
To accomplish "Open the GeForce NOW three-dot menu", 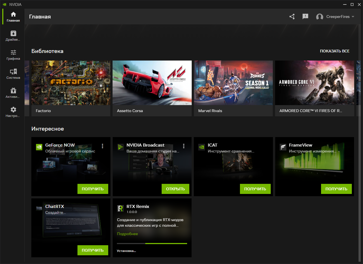I will (103, 146).
